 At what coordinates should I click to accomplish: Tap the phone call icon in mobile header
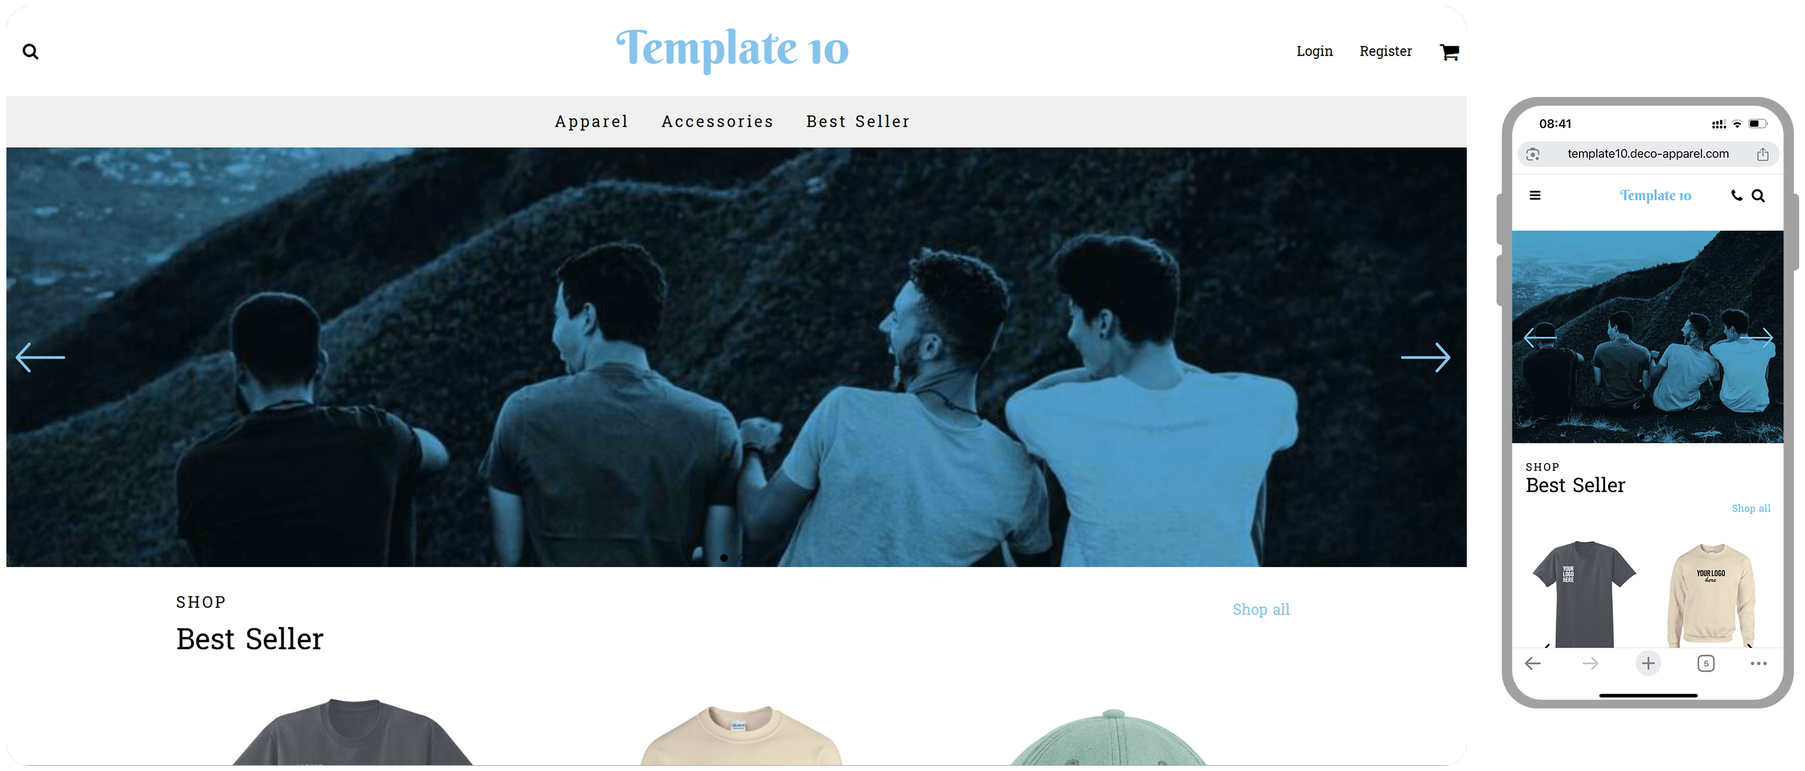(x=1736, y=196)
